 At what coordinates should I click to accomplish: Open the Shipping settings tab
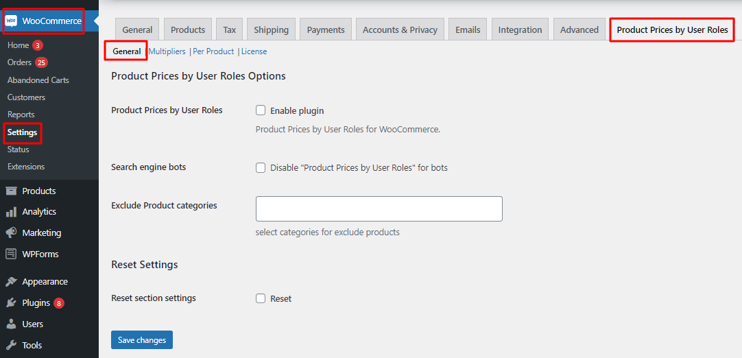pos(271,29)
